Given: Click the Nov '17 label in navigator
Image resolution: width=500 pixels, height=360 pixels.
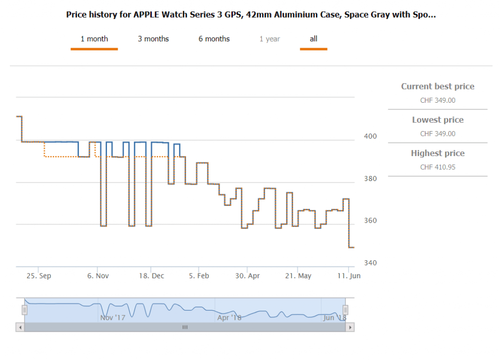Looking at the screenshot, I should 113,318.
